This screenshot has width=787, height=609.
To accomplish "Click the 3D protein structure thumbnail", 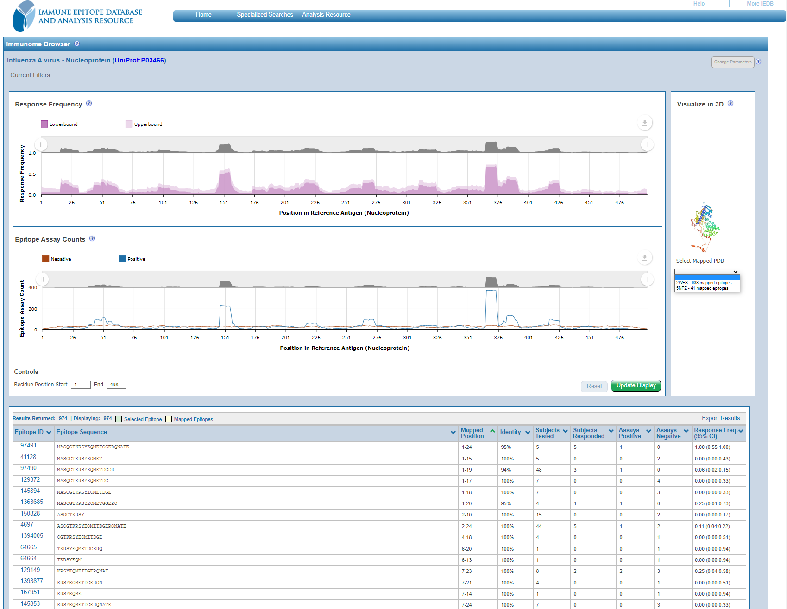I will pos(705,227).
